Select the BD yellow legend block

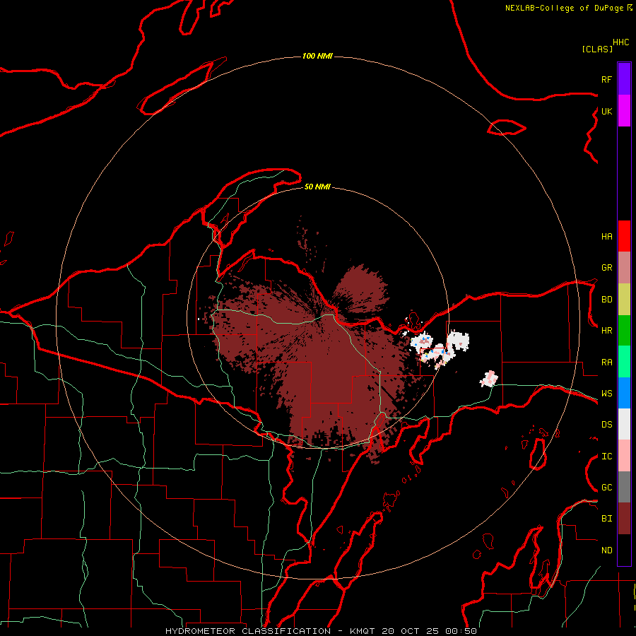click(x=624, y=300)
